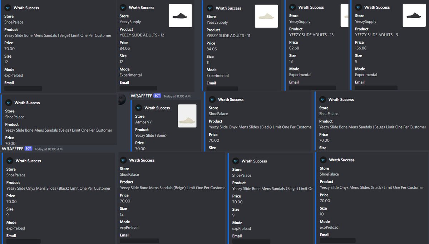Click the BOT badge next to the 11:00 AM timestamp
The width and height of the screenshot is (429, 244).
[x=157, y=96]
